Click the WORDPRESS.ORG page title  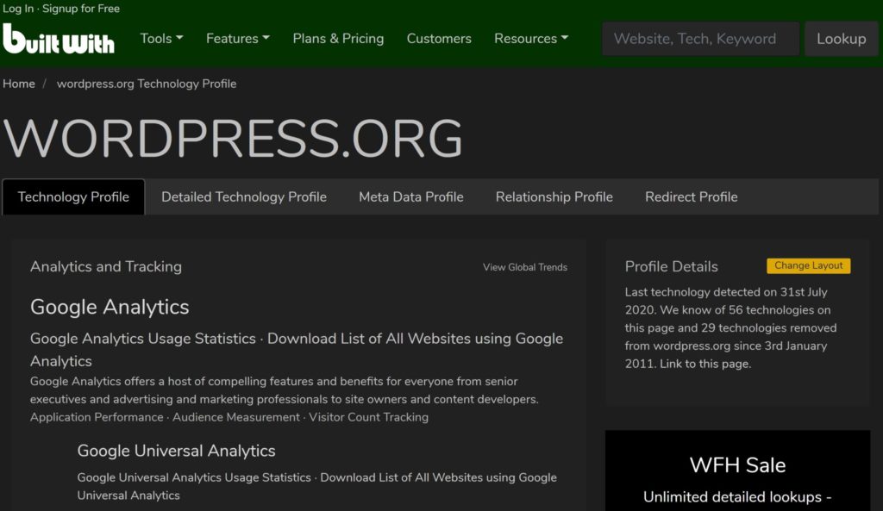coord(233,139)
